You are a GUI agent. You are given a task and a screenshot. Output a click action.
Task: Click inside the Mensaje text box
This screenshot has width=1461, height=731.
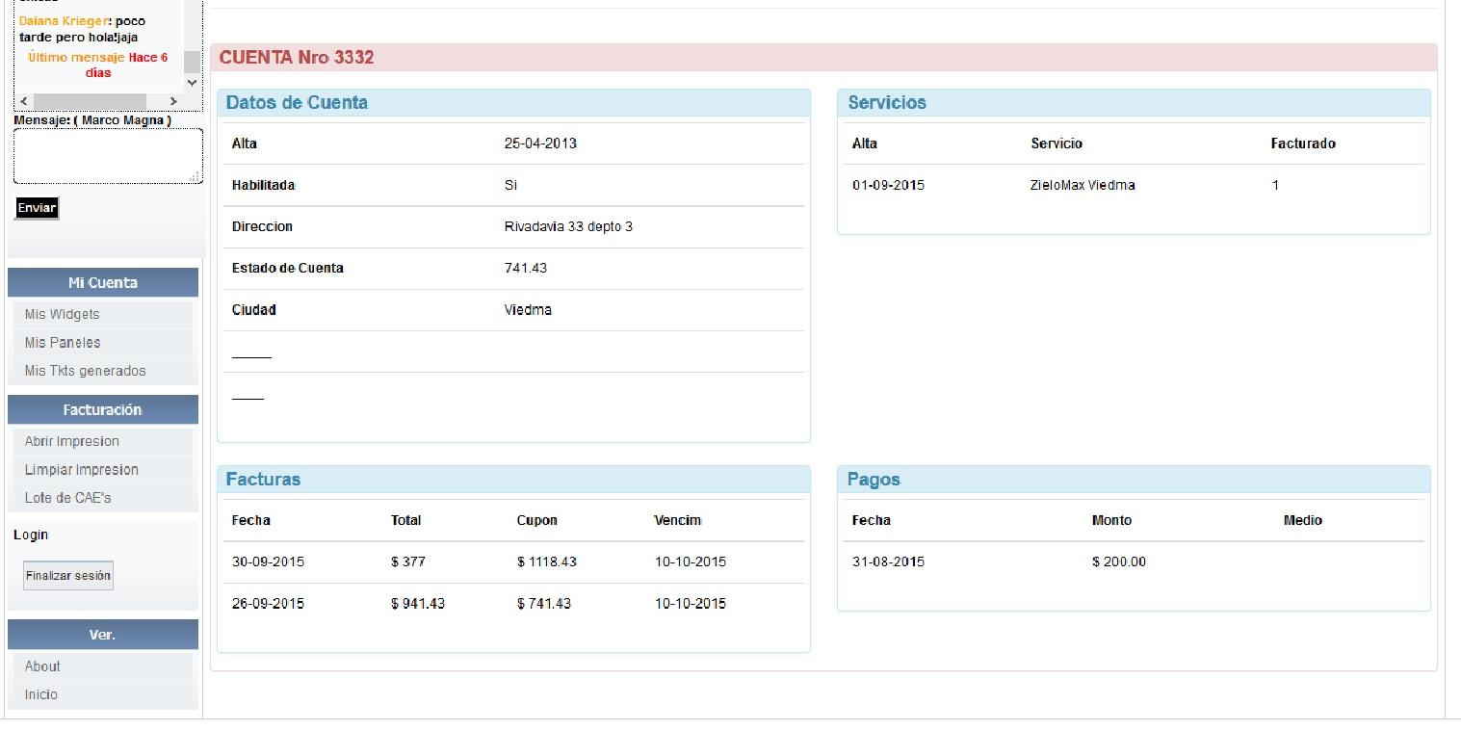coord(108,156)
